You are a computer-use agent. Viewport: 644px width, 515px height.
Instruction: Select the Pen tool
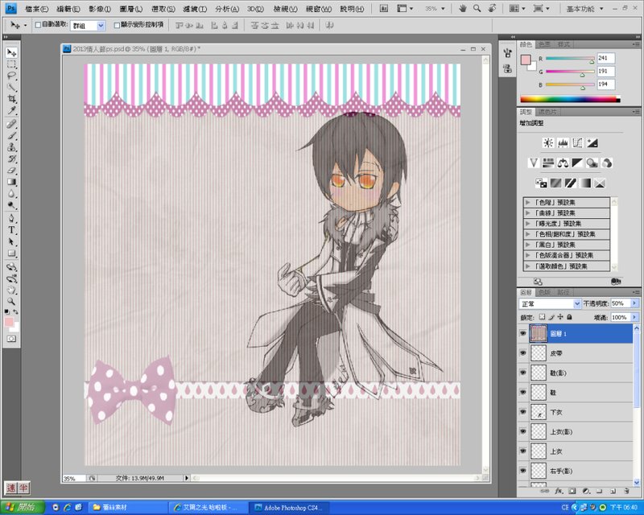click(x=11, y=219)
